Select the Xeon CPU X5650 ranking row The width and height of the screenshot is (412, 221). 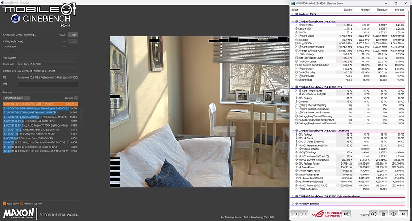(40, 134)
